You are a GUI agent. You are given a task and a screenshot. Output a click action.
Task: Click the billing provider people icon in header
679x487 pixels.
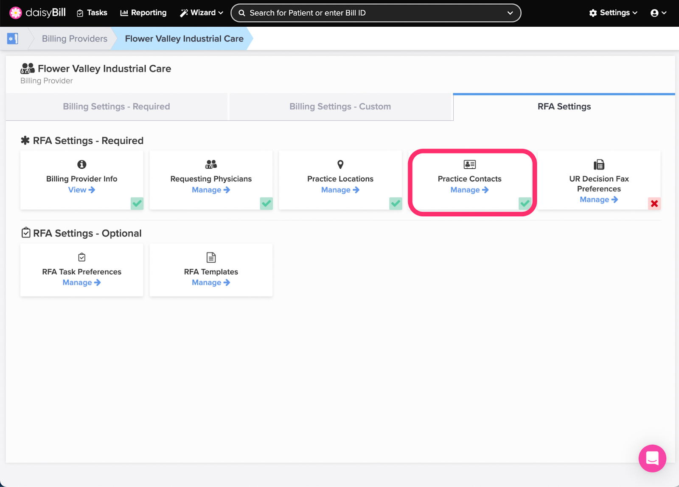(x=28, y=68)
